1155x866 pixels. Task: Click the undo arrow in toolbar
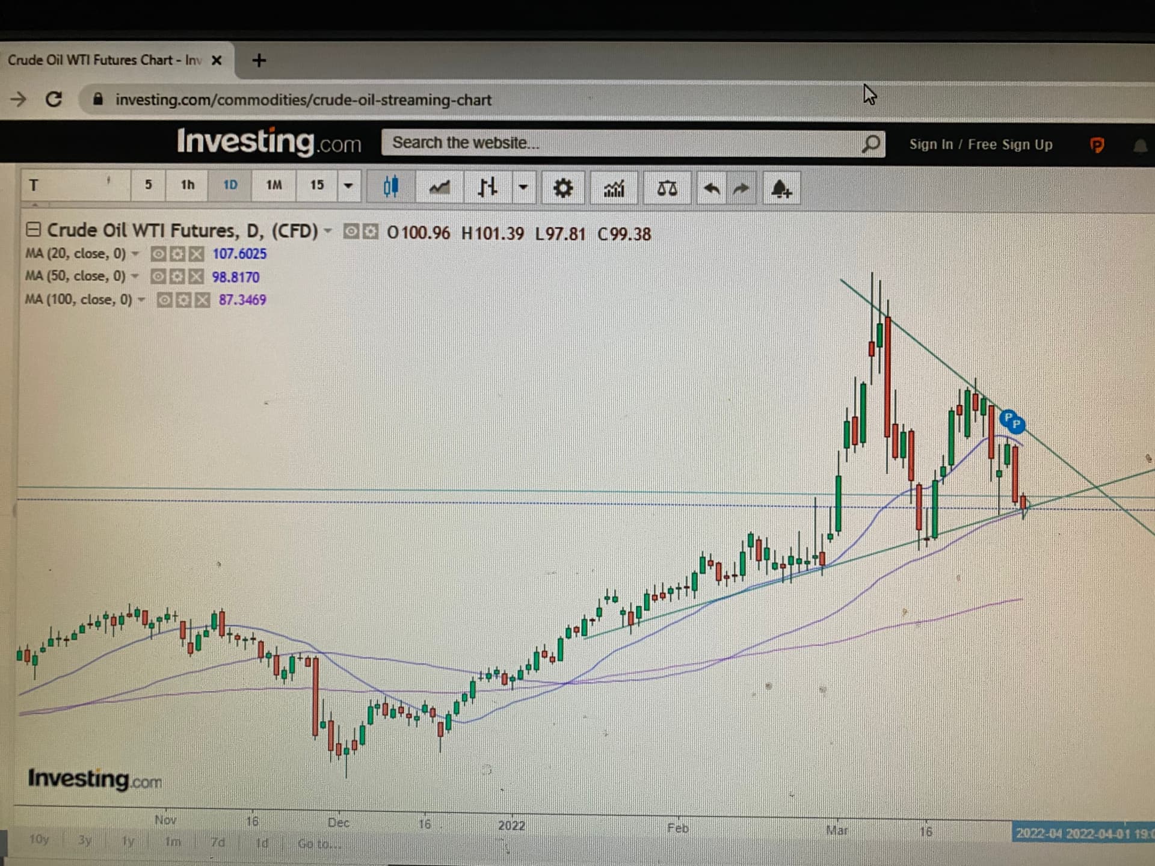tap(712, 189)
